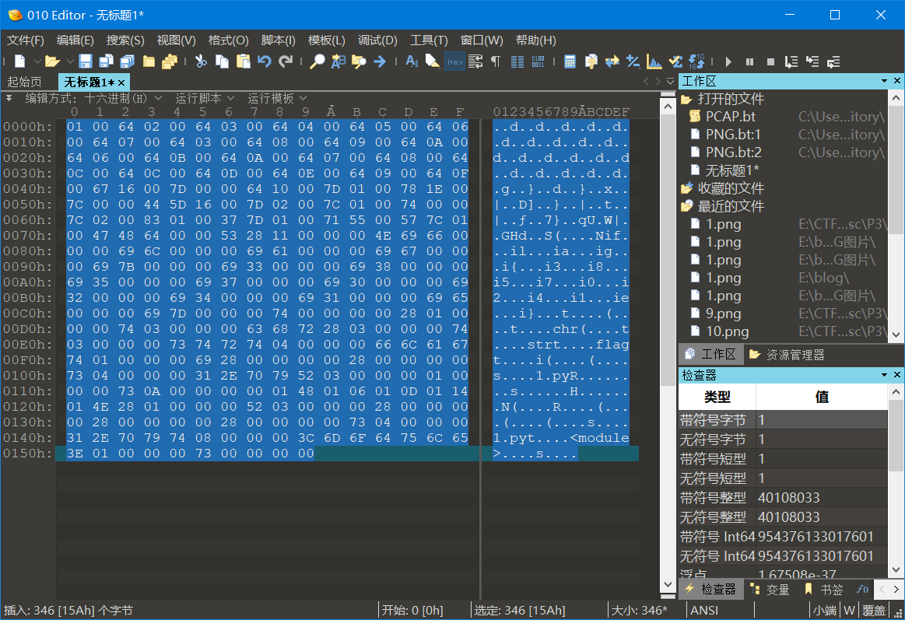This screenshot has width=905, height=620.
Task: Open the dropdown arrow beside the Open File icon
Action: point(70,61)
